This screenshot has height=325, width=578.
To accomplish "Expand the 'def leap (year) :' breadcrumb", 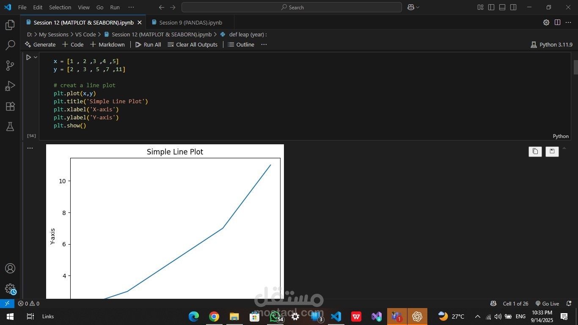I will pyautogui.click(x=243, y=34).
